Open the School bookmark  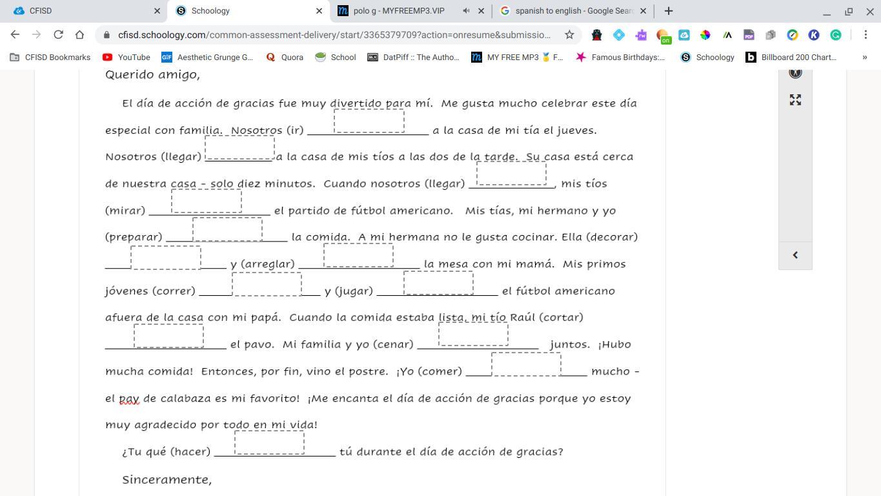[336, 57]
